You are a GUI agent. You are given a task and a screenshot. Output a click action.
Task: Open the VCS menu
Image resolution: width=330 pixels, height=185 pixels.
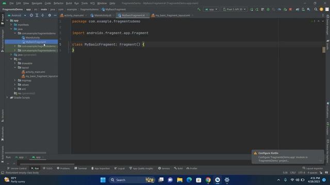(92, 3)
